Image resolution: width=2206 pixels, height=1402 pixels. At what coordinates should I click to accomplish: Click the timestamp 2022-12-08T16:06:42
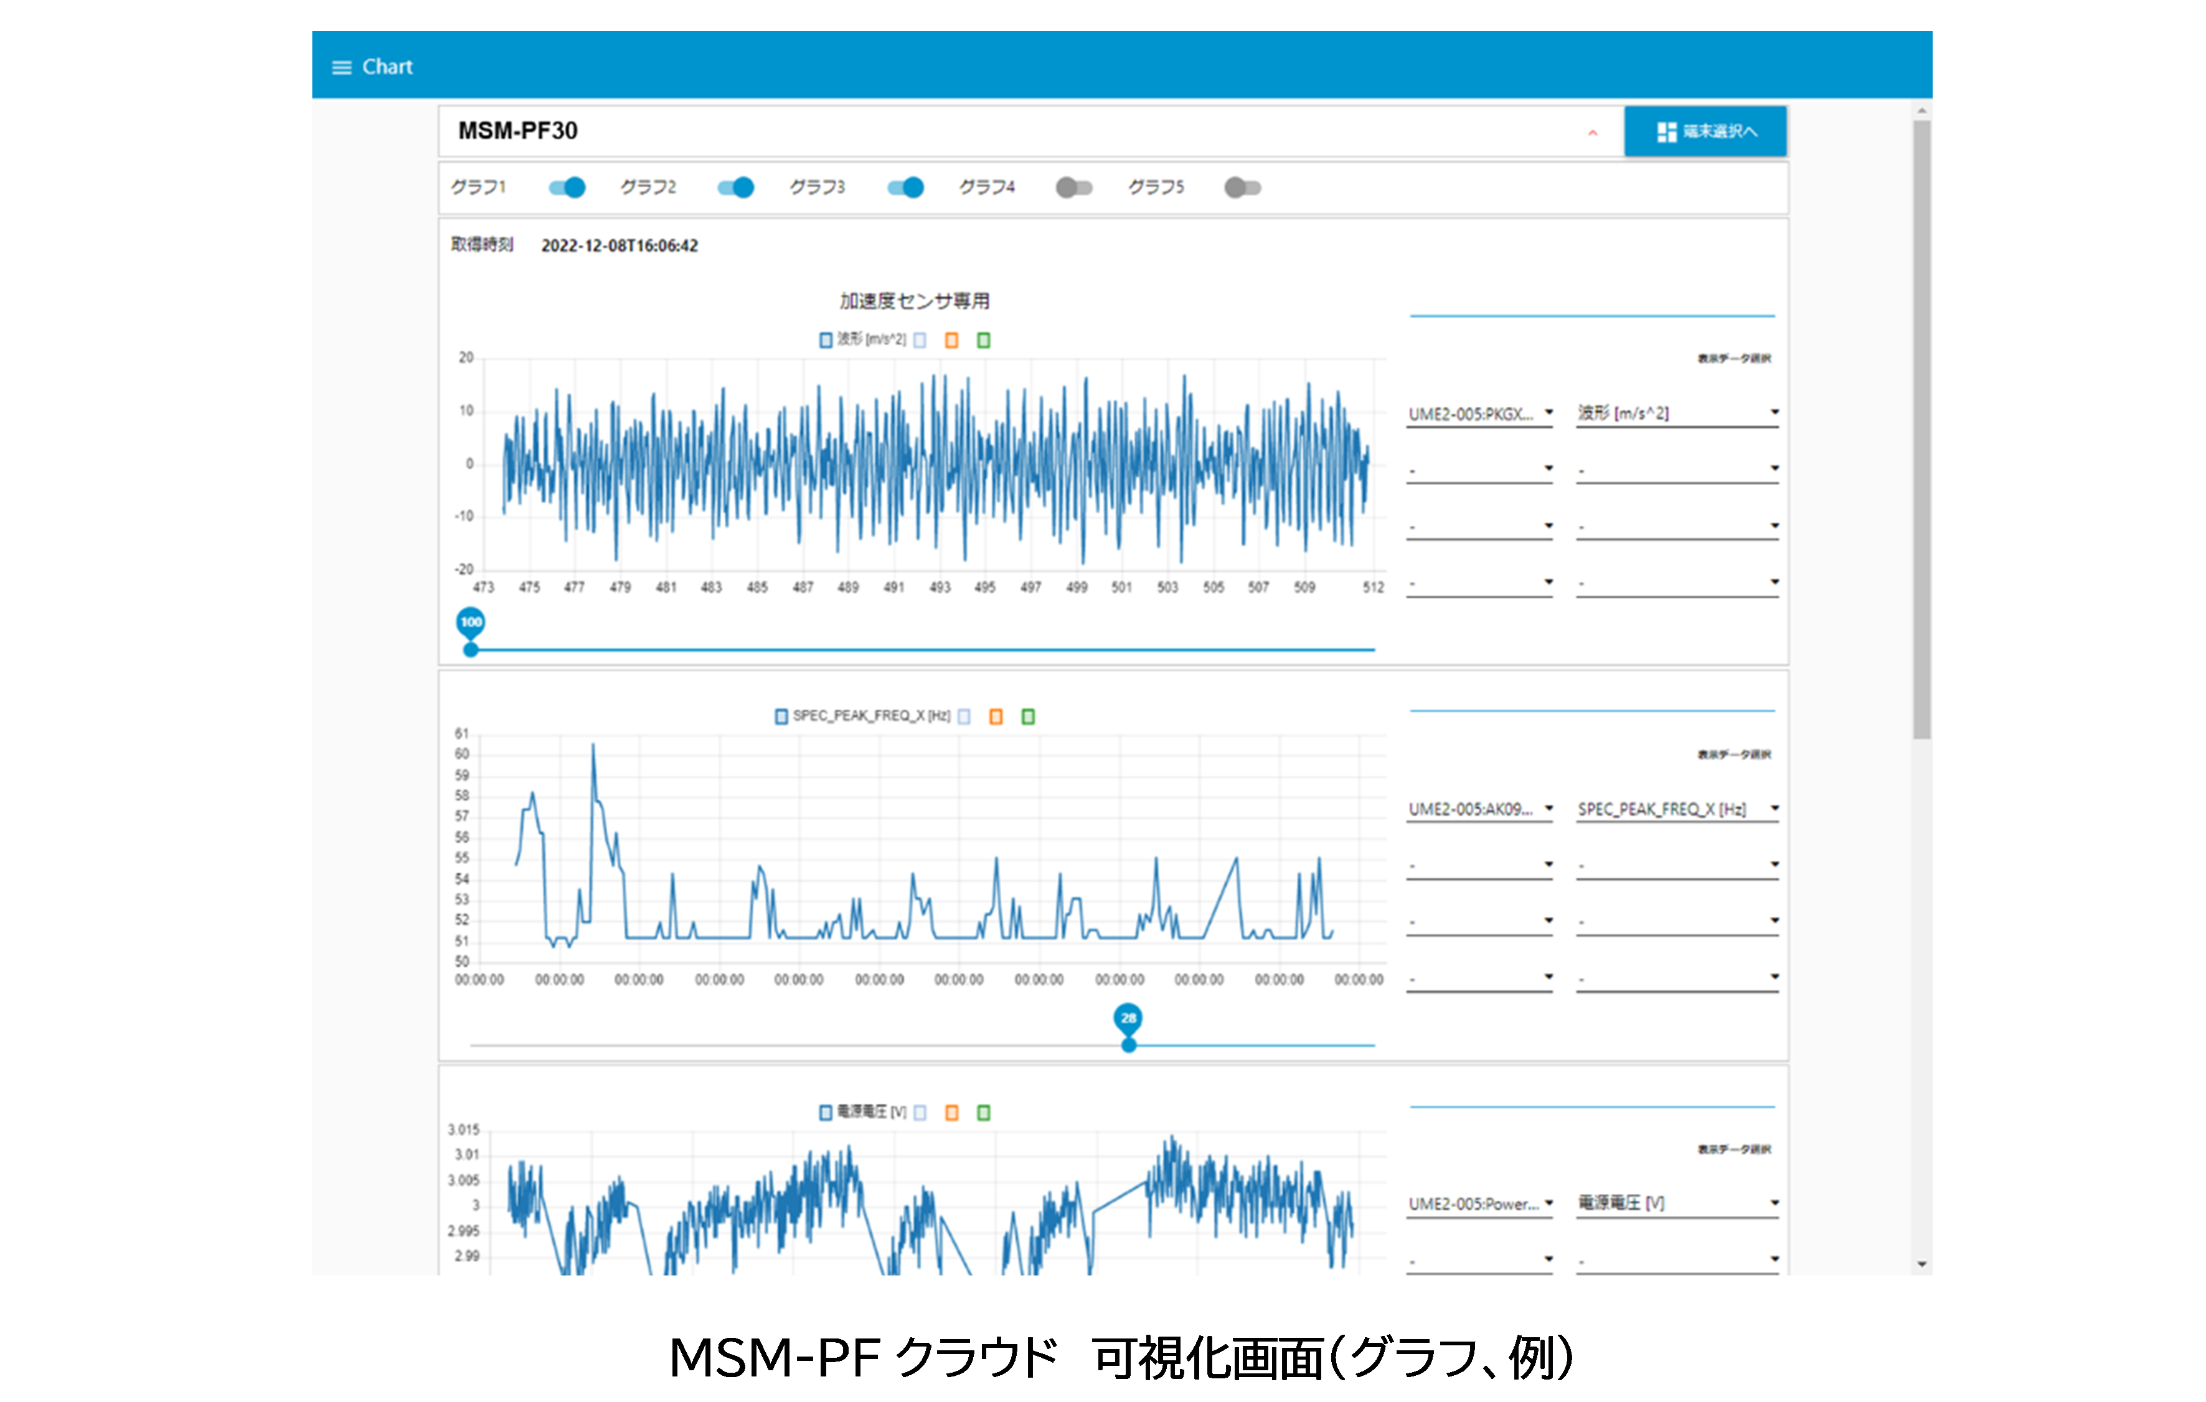click(620, 245)
